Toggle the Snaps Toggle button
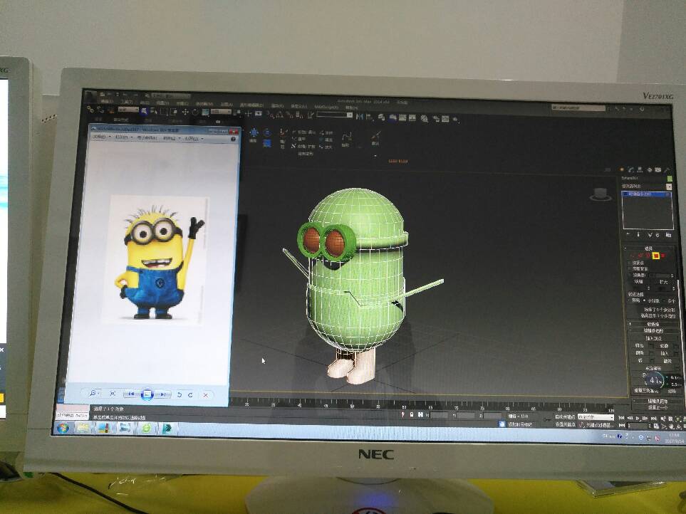The height and width of the screenshot is (514, 686). click(x=270, y=114)
